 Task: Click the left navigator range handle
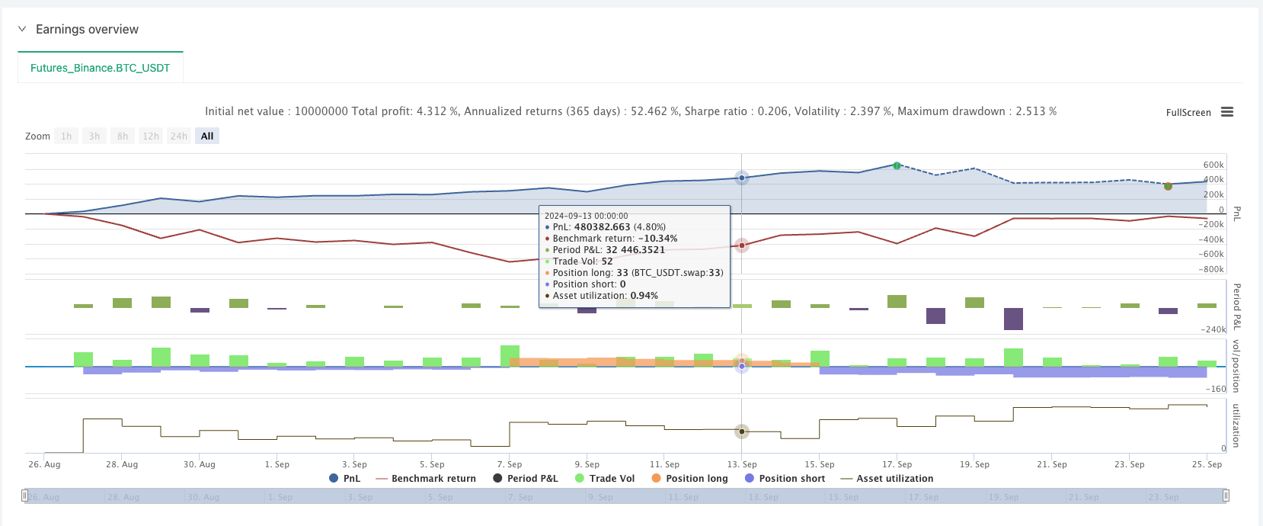[25, 496]
